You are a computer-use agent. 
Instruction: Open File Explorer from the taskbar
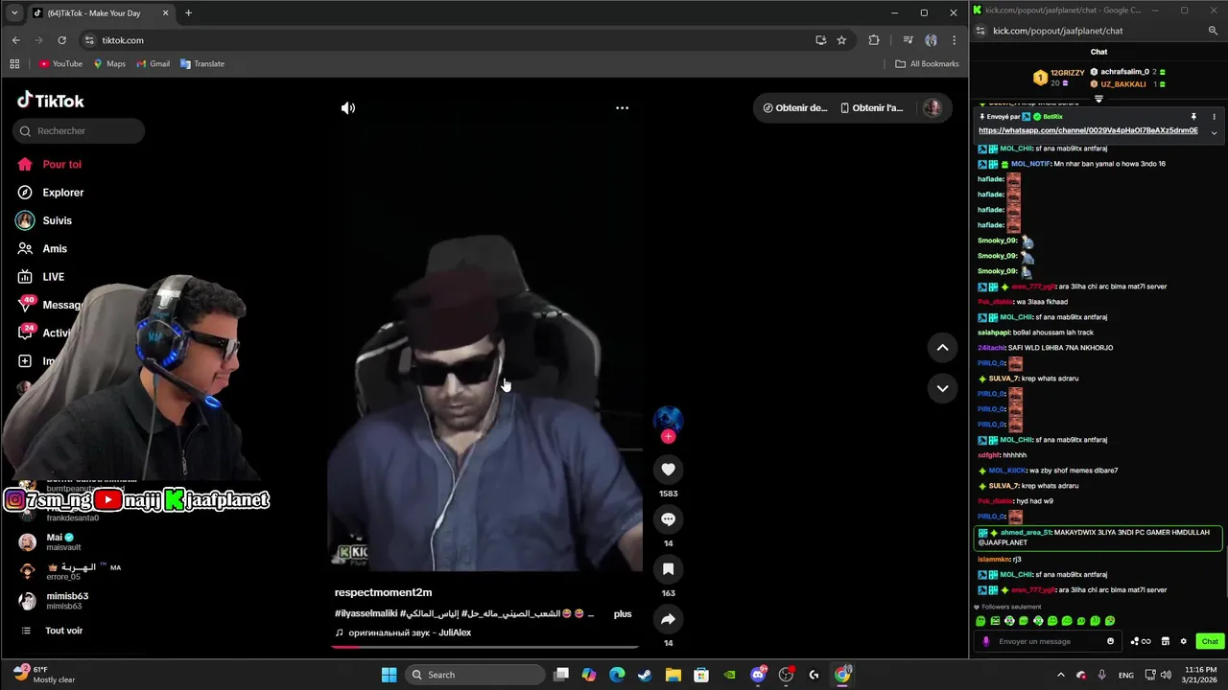click(x=673, y=675)
